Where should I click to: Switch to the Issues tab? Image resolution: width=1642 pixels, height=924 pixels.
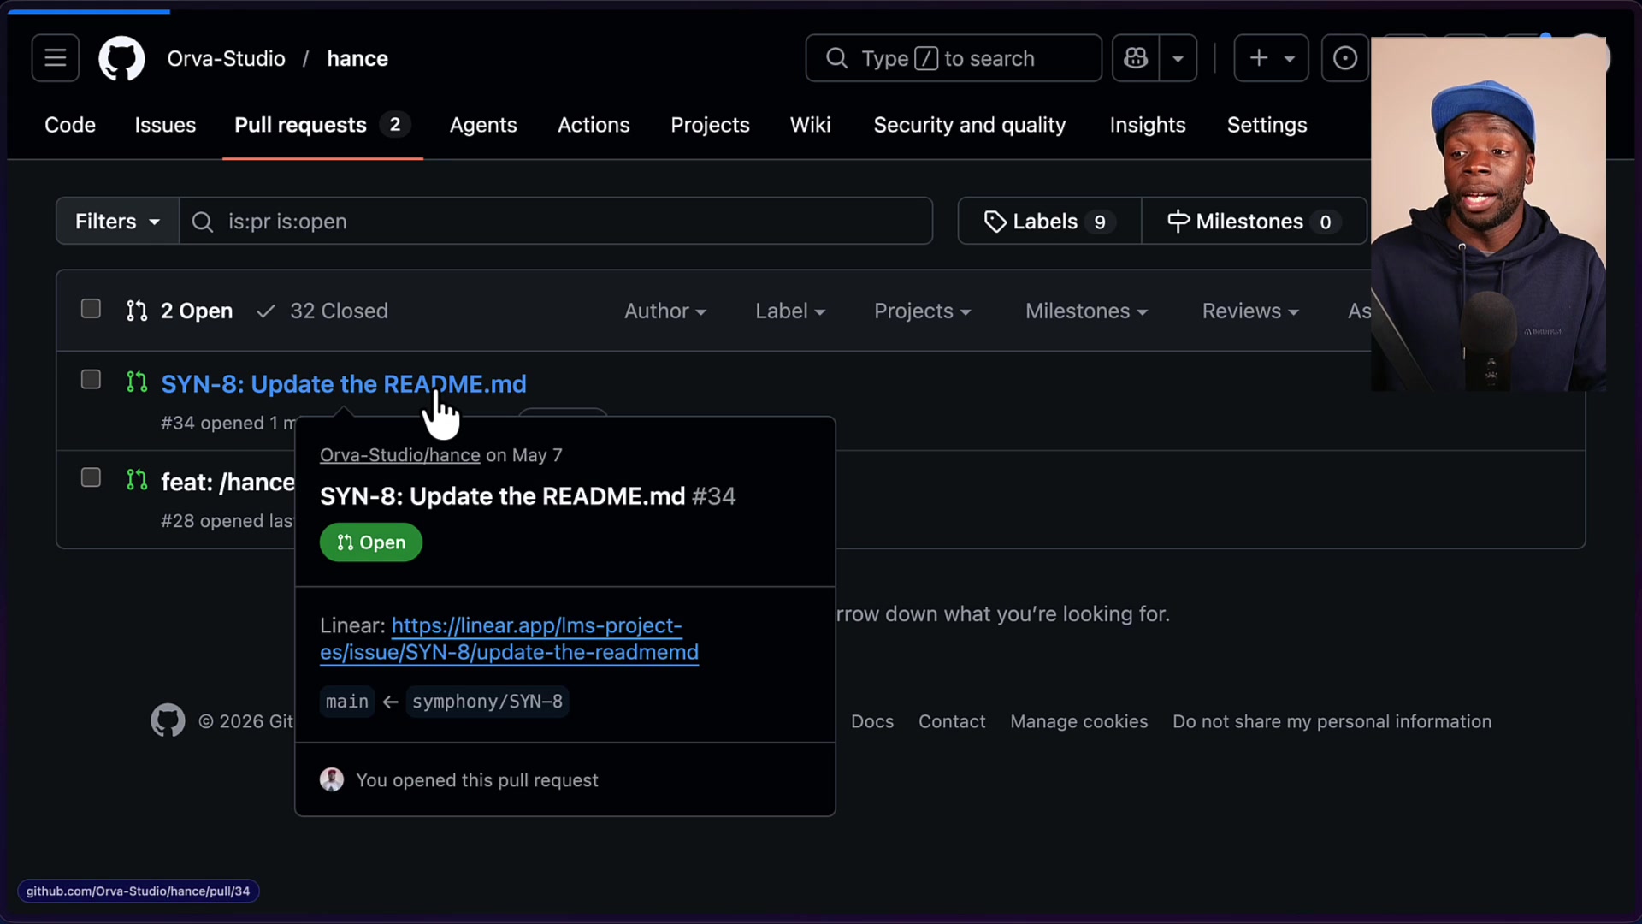[x=165, y=125]
